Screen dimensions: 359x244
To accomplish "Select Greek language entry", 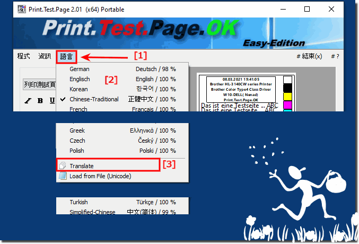I will coord(122,130).
